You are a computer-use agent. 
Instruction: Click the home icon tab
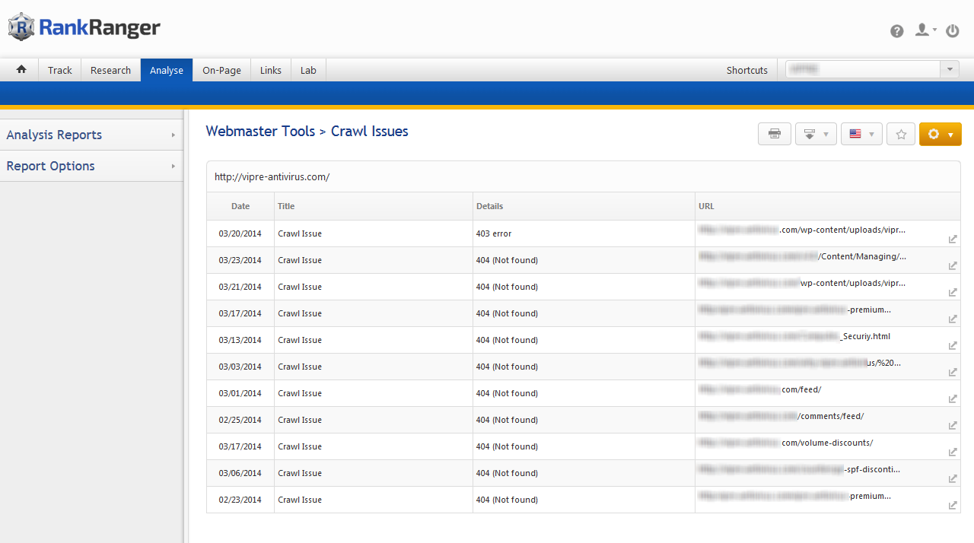pos(21,70)
